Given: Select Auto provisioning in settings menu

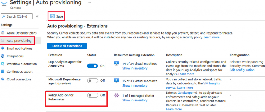Looking at the screenshot, I should pos(19,41).
